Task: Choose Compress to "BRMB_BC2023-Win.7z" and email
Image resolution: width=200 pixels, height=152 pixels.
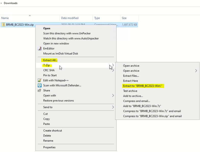Action: [152, 111]
